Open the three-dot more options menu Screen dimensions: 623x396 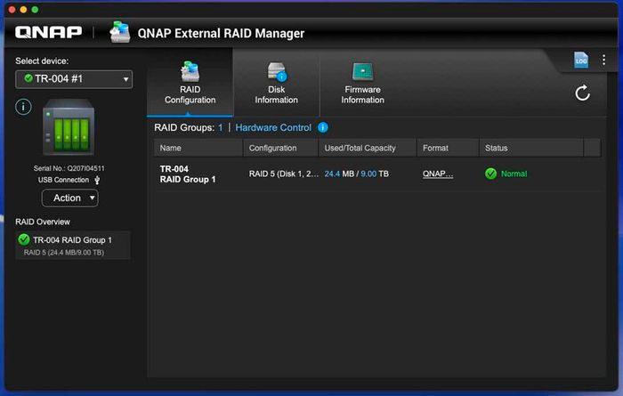pos(603,60)
